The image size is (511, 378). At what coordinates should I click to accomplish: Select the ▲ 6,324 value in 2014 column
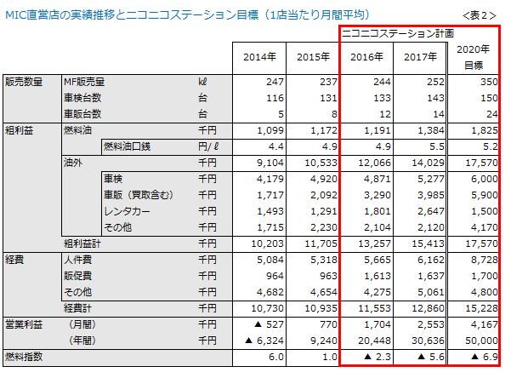tap(259, 340)
